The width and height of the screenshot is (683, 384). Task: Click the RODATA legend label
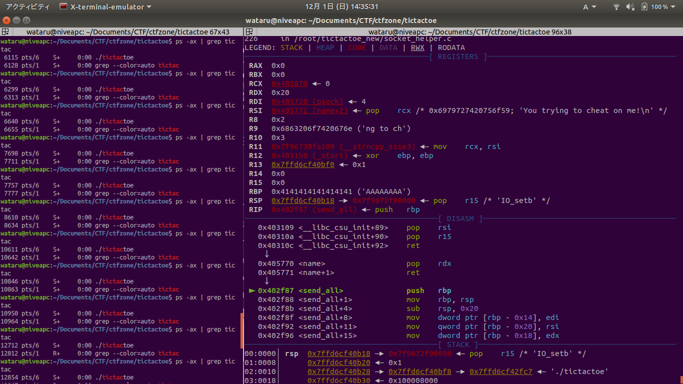(451, 47)
